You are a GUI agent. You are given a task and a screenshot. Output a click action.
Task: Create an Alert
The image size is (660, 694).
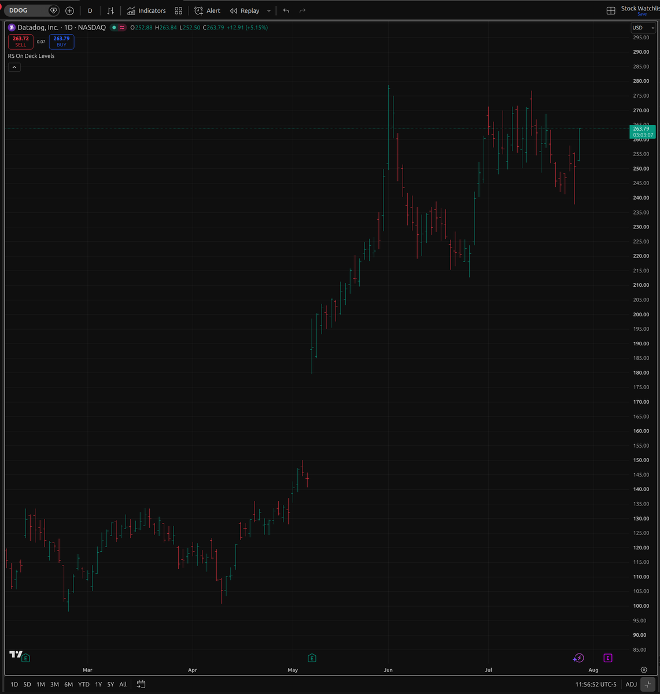[207, 10]
